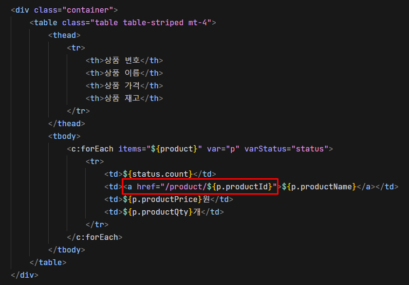Click the "table table-striped mt-4" class string
The height and width of the screenshot is (285, 409).
click(151, 23)
